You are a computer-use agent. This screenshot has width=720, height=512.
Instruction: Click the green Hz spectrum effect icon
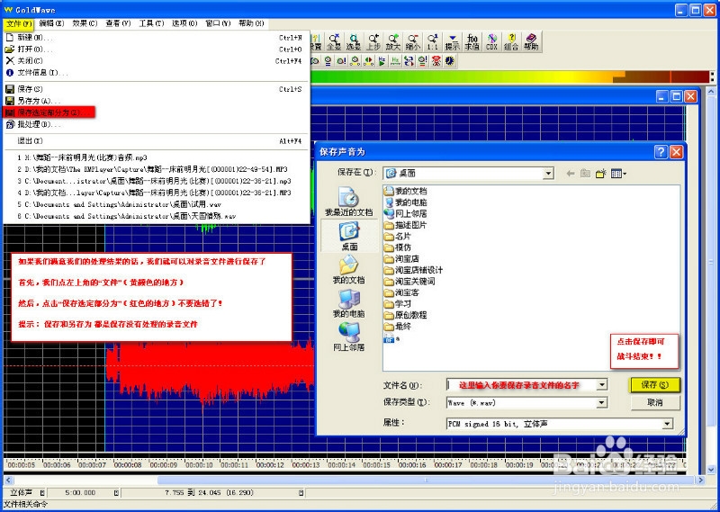395,60
